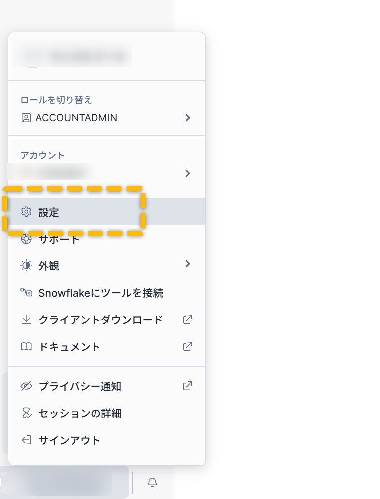Click the client download arrow icon
Viewport: 380px width, 499px height.
(x=26, y=320)
